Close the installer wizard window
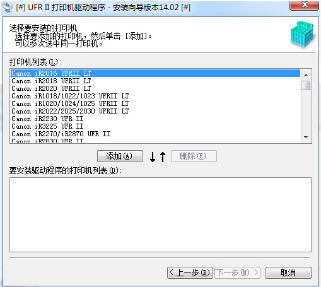The image size is (321, 287). (305, 5)
